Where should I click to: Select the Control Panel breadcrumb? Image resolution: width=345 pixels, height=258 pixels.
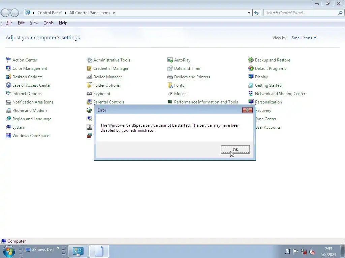[50, 13]
